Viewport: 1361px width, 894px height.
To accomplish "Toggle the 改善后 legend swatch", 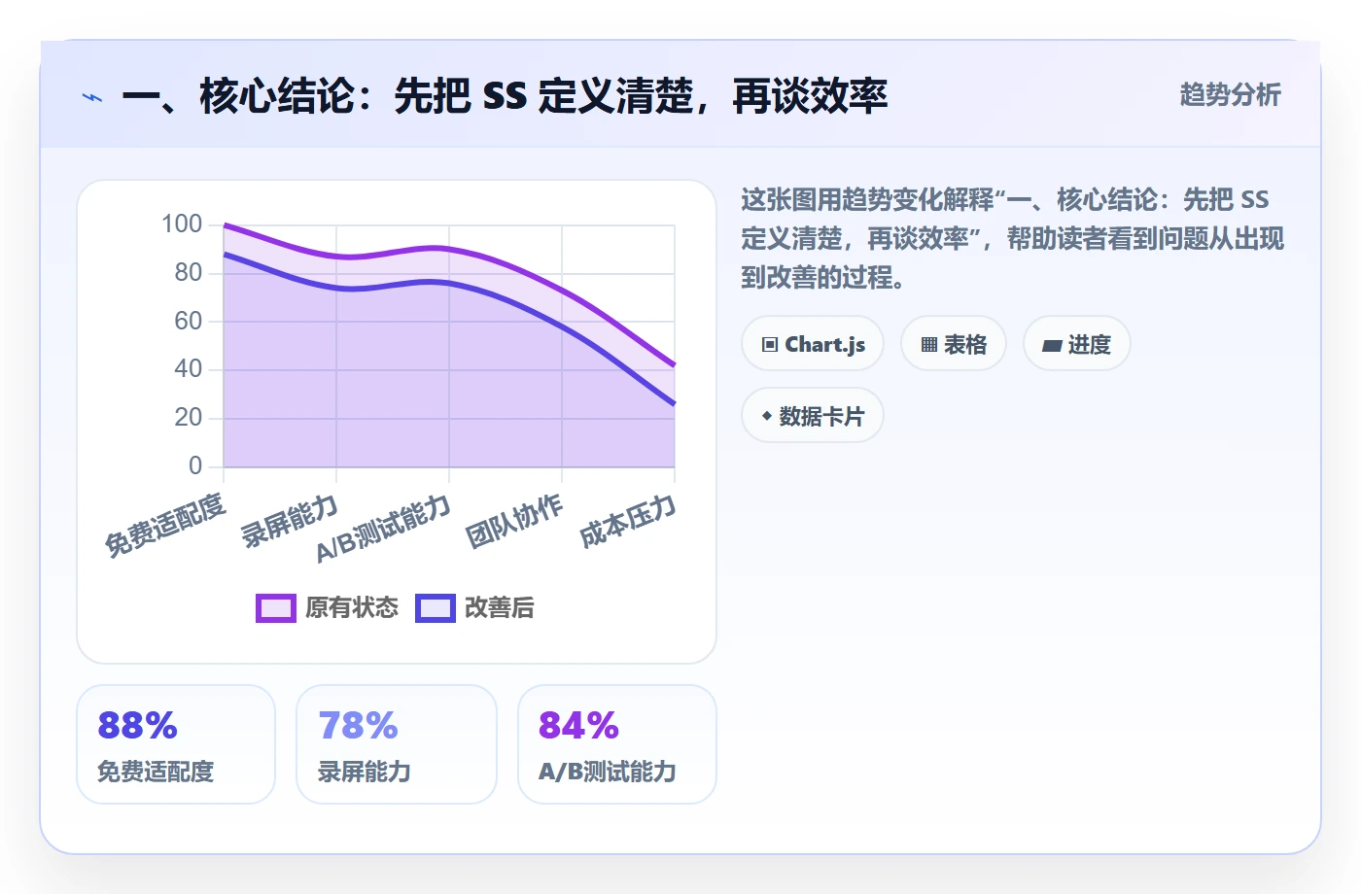I will pyautogui.click(x=436, y=608).
